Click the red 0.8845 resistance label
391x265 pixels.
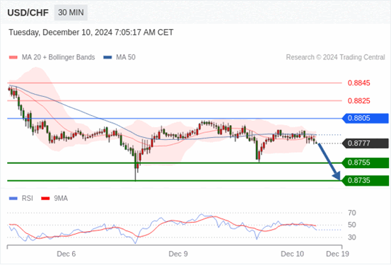click(x=359, y=83)
